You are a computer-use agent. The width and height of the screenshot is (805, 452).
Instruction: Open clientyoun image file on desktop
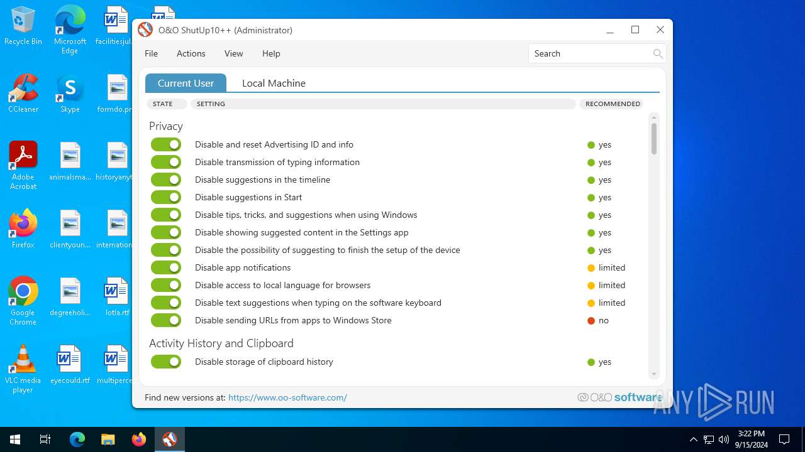pyautogui.click(x=70, y=229)
